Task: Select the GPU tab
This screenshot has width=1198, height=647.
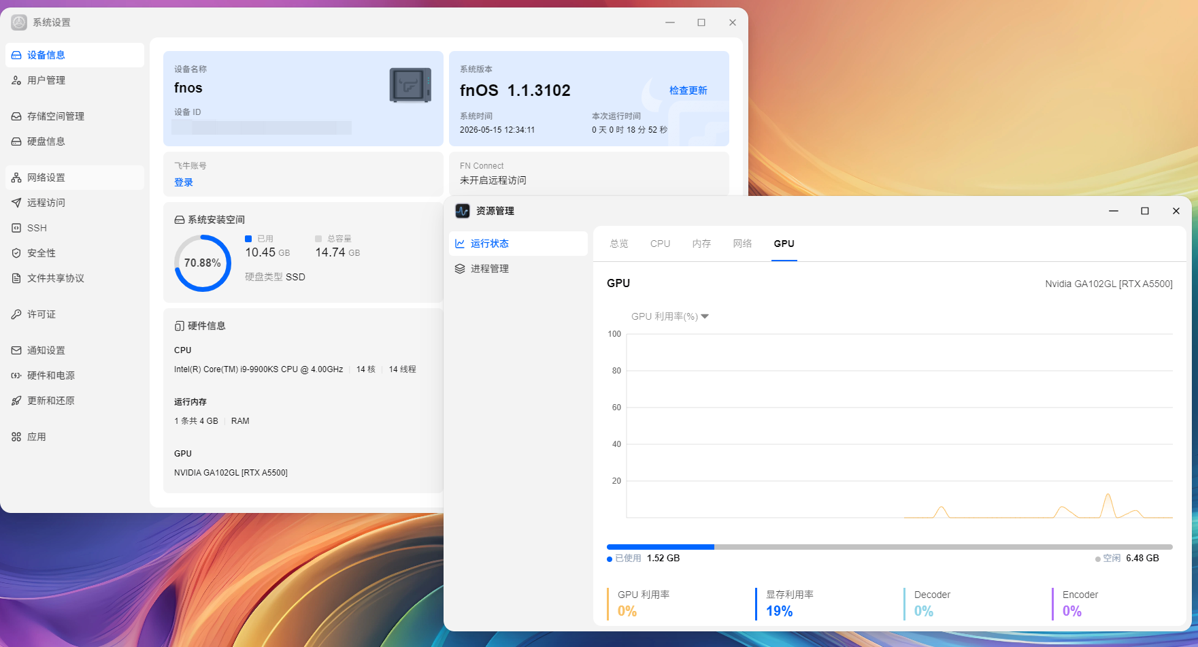Action: (784, 244)
